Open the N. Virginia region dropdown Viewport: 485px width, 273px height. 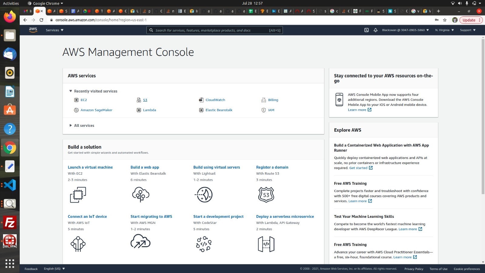444,30
